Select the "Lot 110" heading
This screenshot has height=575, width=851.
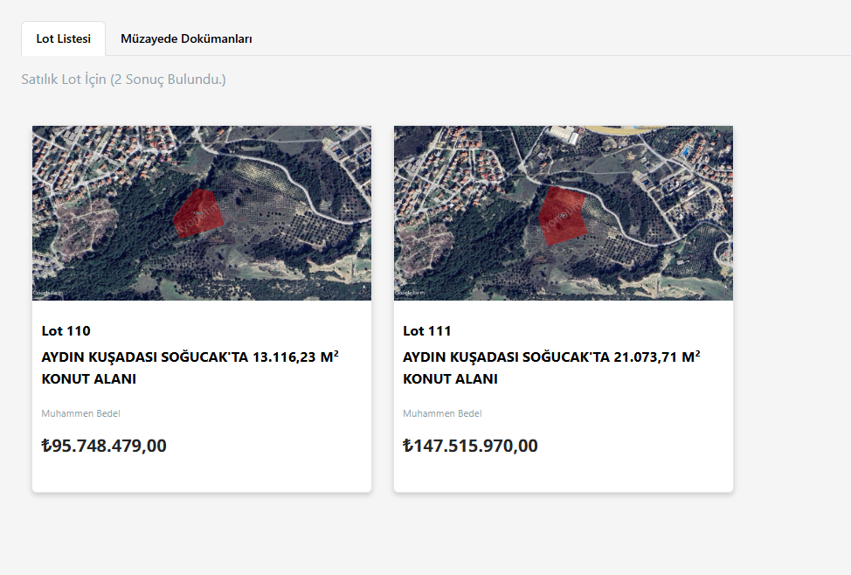coord(66,331)
